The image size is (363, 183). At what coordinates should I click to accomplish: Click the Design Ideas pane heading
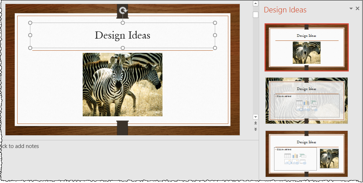(285, 10)
